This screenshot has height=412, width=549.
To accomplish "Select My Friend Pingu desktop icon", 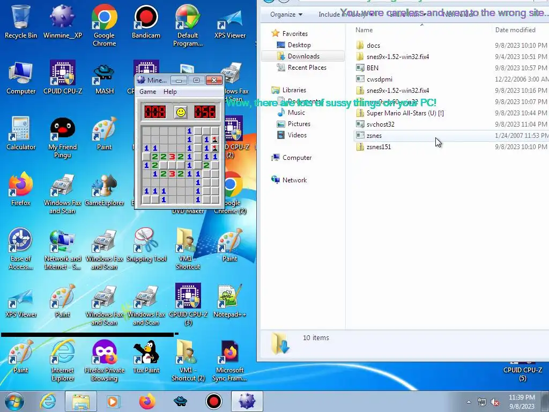I will click(x=62, y=137).
